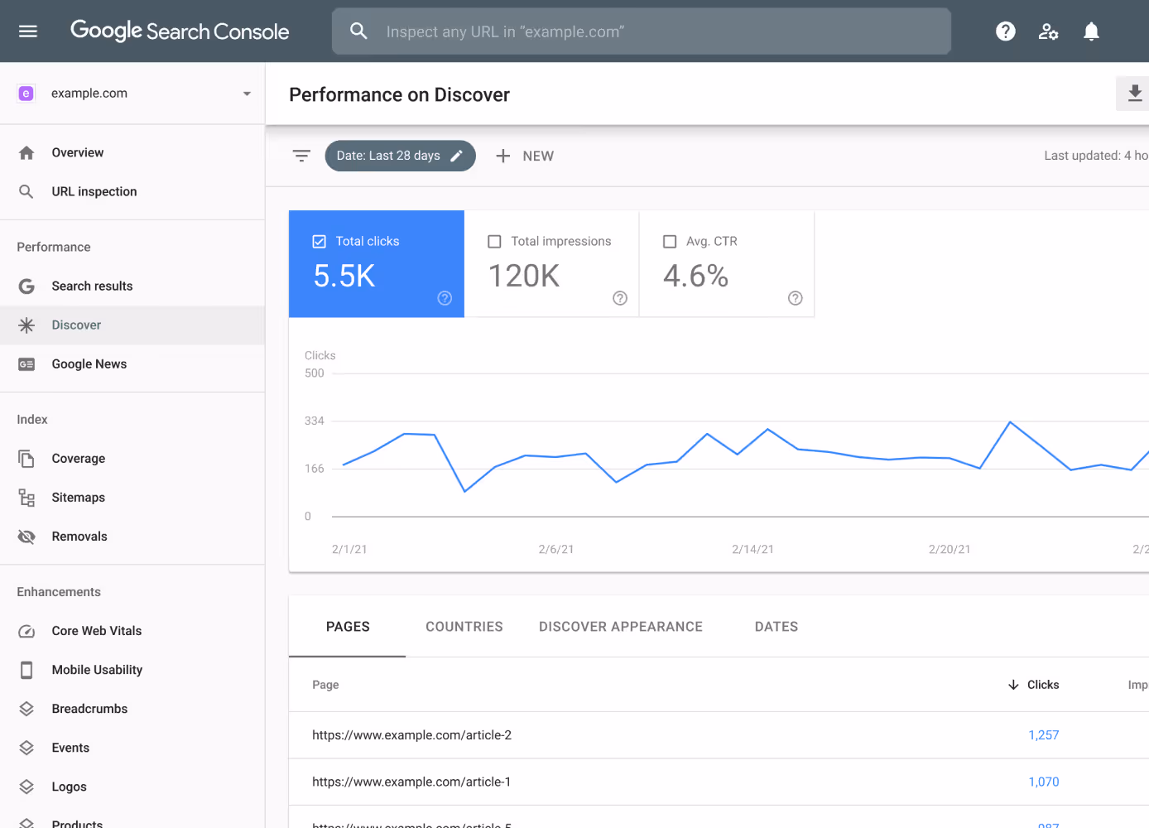Click the Sitemaps tree icon
The image size is (1149, 828).
[x=26, y=498]
